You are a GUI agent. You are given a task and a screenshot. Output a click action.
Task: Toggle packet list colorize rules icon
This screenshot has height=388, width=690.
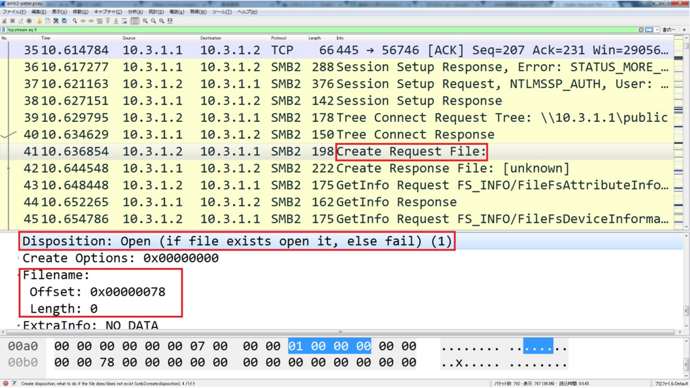tap(135, 21)
